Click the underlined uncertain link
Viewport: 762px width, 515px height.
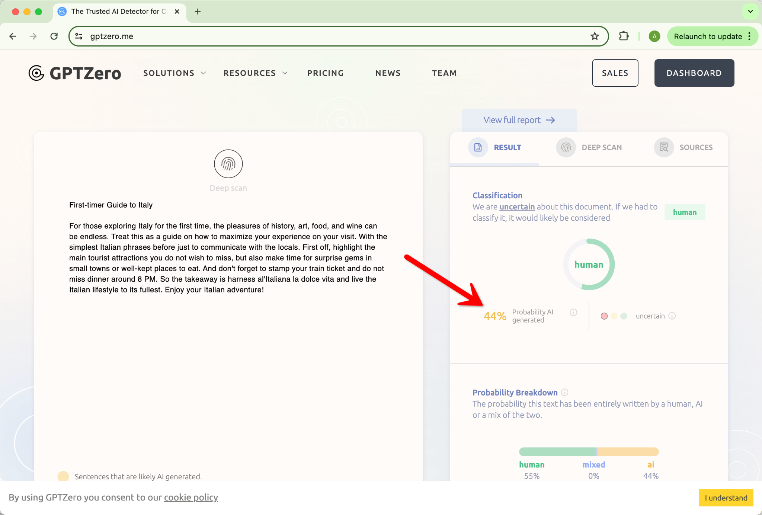(517, 207)
